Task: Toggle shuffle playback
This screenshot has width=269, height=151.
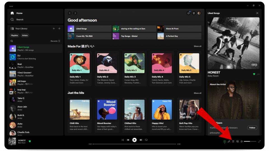Action: pyautogui.click(x=123, y=140)
